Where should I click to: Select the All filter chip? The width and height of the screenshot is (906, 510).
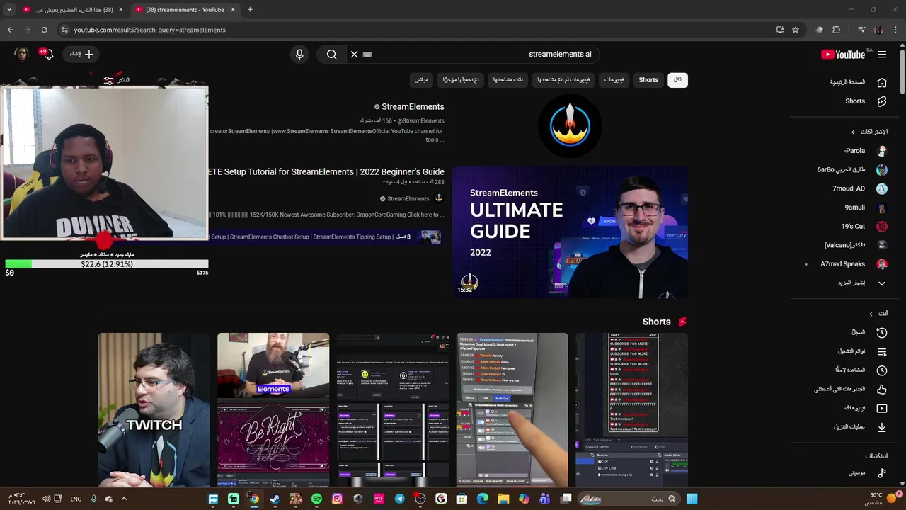[x=677, y=80]
